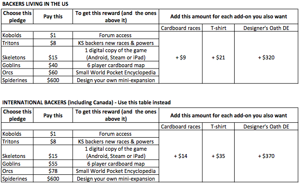Select the Kobolds cell in US table
Image resolution: width=300 pixels, height=185 pixels.
[x=17, y=35]
